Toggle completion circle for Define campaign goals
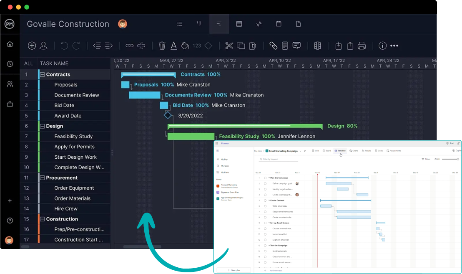This screenshot has width=462, height=274. point(265,183)
